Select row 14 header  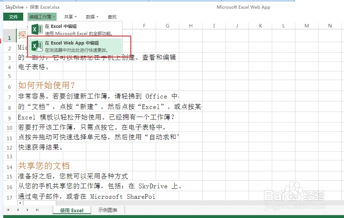10,166
